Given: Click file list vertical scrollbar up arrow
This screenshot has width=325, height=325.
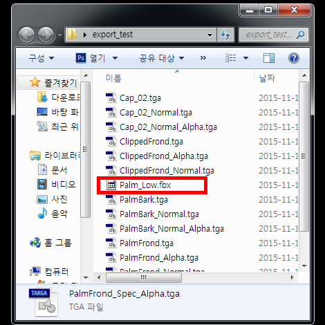Looking at the screenshot, I should click(x=304, y=75).
